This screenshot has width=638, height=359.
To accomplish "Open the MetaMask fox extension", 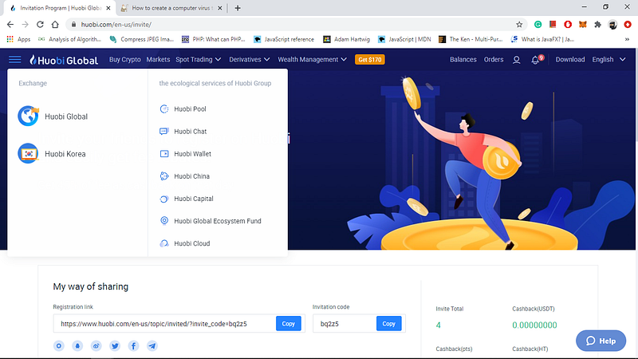I will click(583, 25).
